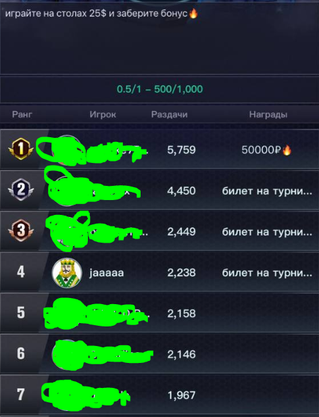Click the fire emoji in bonus banner
The width and height of the screenshot is (319, 417).
point(193,14)
